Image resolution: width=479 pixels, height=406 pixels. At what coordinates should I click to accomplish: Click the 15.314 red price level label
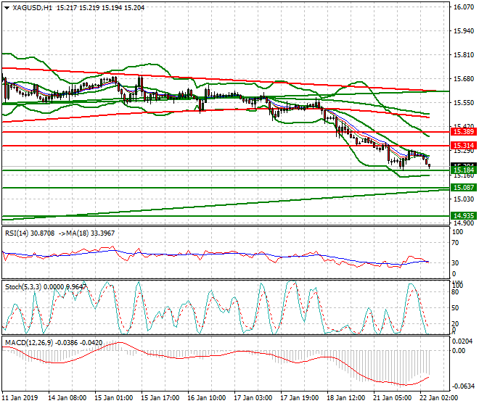[464, 146]
